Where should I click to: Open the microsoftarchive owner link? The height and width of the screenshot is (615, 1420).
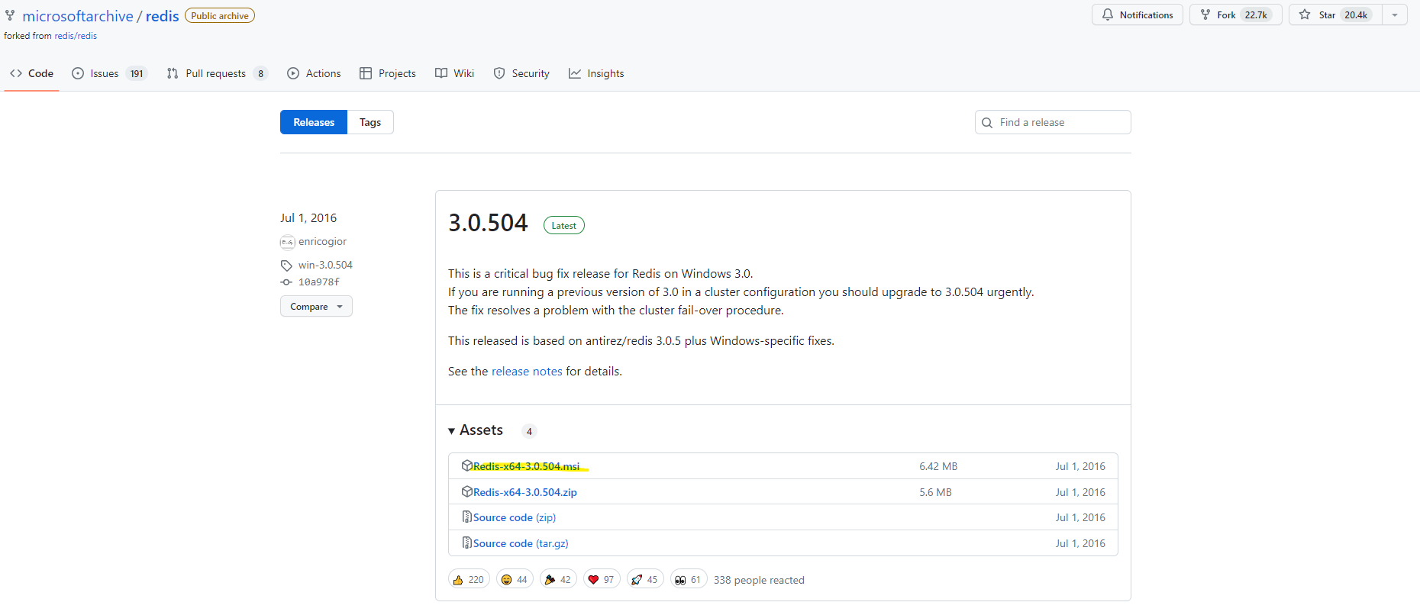(x=78, y=16)
